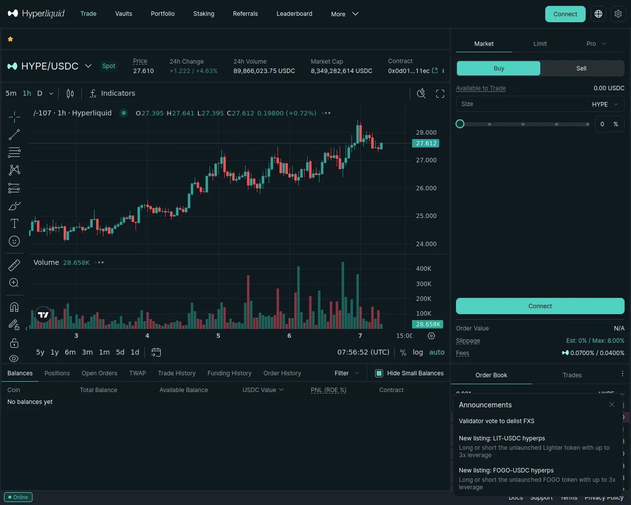
Task: Open the Size currency HYPE dropdown
Action: pos(605,104)
